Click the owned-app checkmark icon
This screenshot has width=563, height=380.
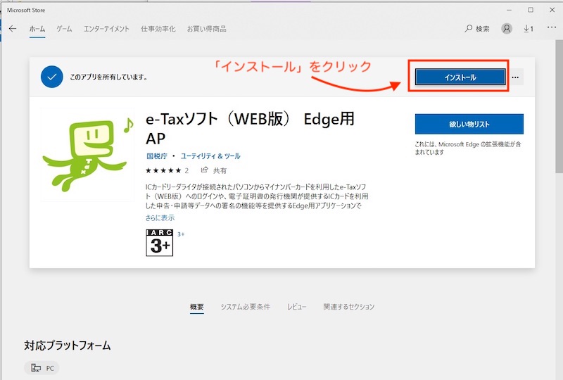click(51, 77)
